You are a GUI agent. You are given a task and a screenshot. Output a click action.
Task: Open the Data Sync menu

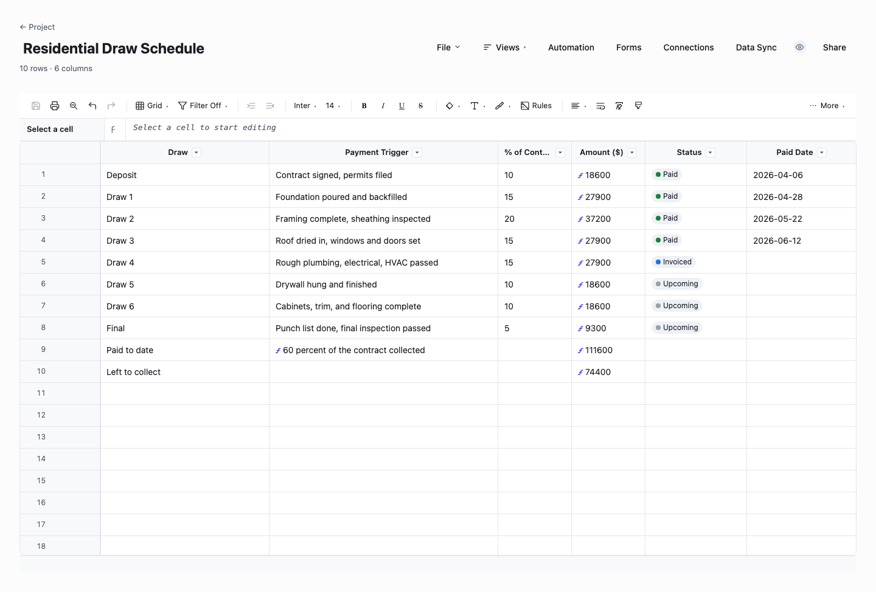coord(756,47)
